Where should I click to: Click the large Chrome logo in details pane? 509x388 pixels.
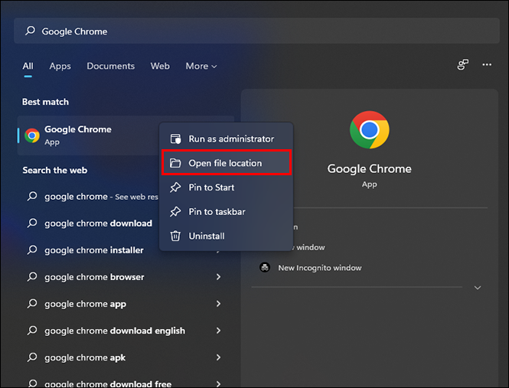point(370,130)
